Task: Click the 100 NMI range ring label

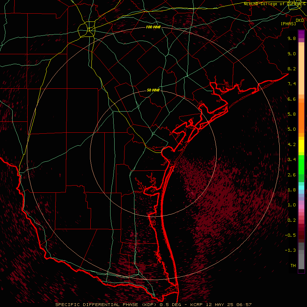Action: tap(153, 27)
